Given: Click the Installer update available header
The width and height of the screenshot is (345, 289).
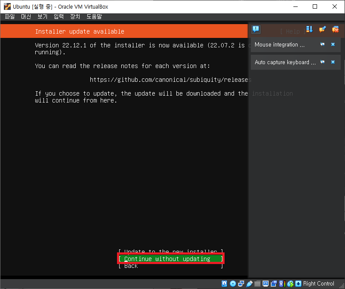Looking at the screenshot, I should pyautogui.click(x=80, y=31).
